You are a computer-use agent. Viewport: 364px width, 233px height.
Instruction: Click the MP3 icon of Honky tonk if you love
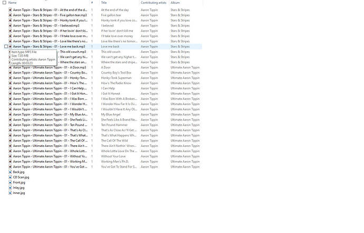pos(10,20)
